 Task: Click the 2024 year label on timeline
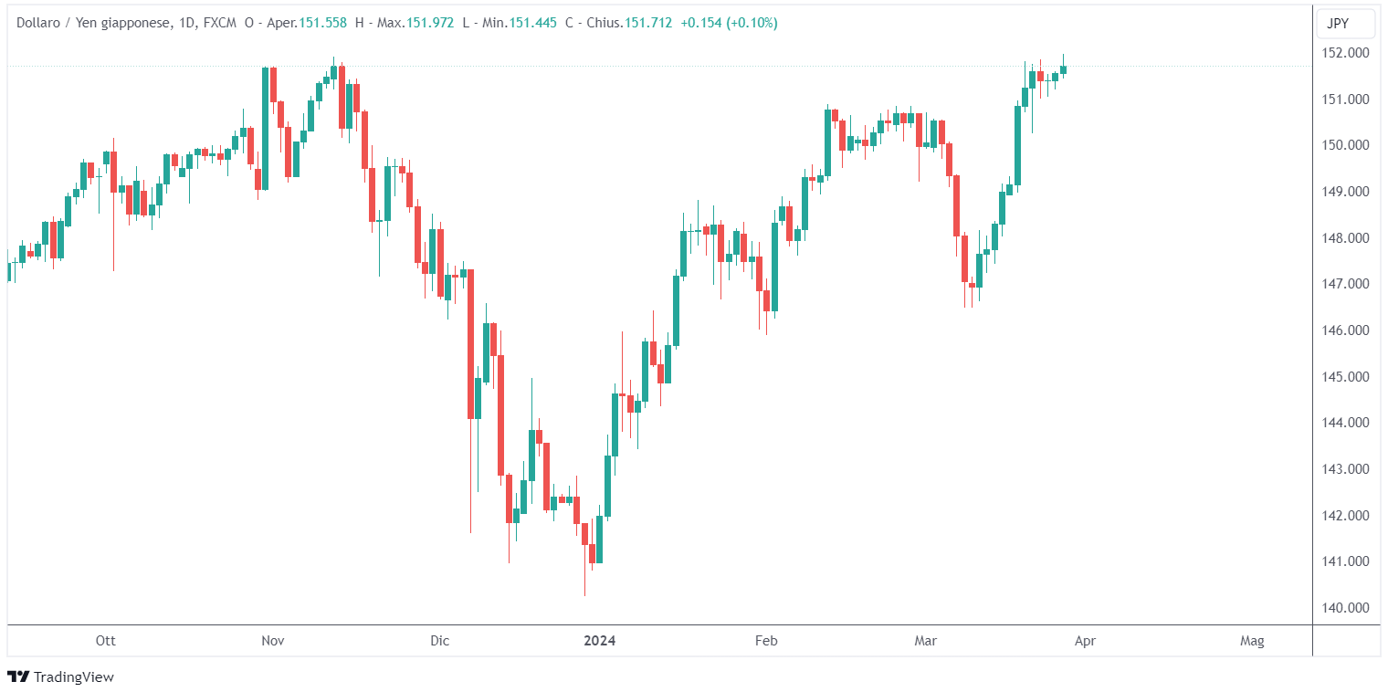tap(600, 641)
